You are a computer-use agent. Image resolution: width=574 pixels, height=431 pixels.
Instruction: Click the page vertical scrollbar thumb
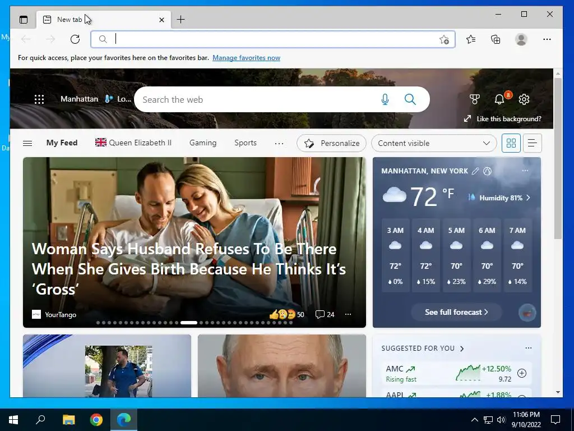click(558, 158)
